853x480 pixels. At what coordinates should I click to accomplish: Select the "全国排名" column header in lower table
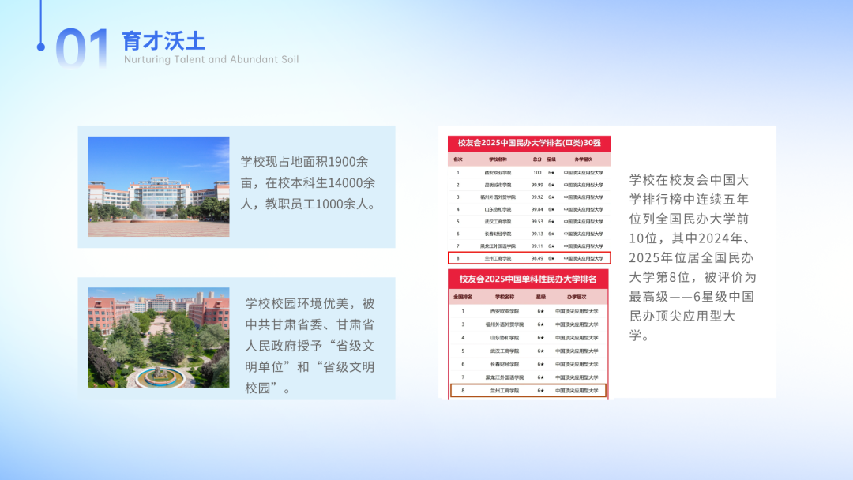tap(462, 297)
